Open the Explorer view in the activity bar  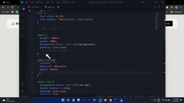point(23,8)
